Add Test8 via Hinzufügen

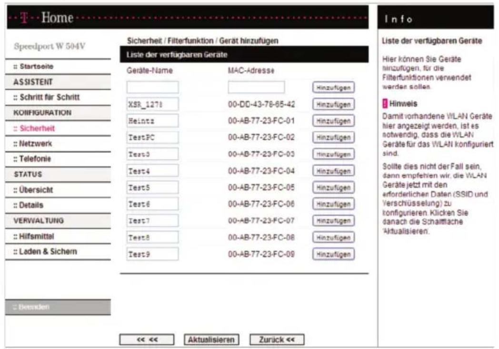coord(333,237)
